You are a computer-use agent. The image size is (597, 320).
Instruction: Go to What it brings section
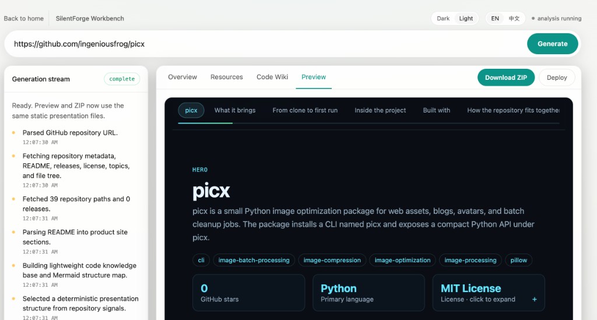click(235, 110)
